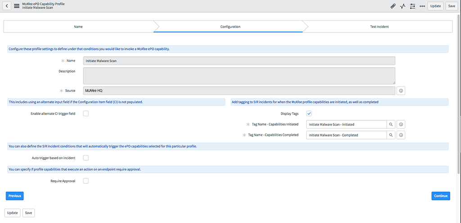Check the Require Approval box
This screenshot has height=223, width=461.
tap(86, 181)
